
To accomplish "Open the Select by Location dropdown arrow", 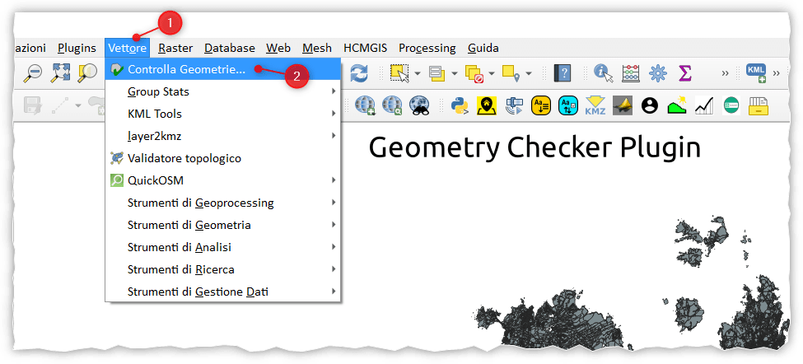I will tap(529, 73).
